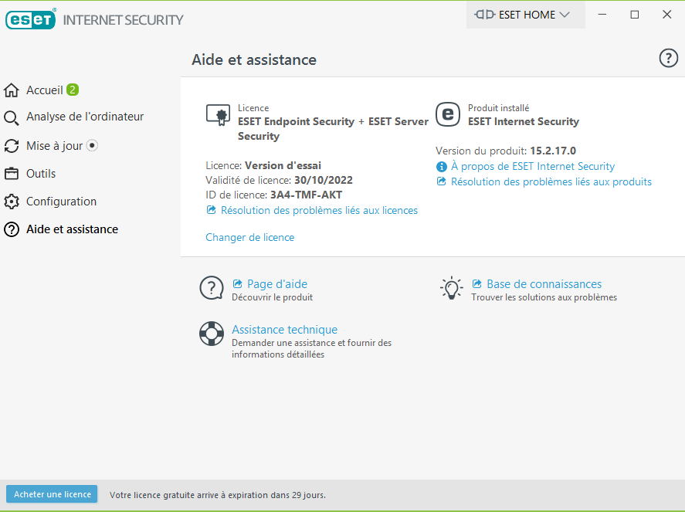The image size is (685, 512).
Task: Click the product version 15.2.17.0
Action: pyautogui.click(x=553, y=151)
